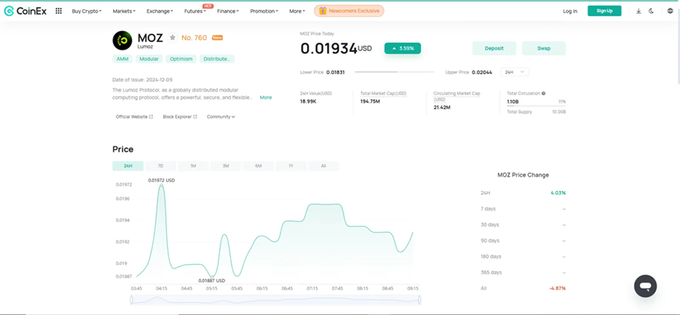Click the 3.59% price change badge
This screenshot has height=315, width=680.
pos(402,48)
